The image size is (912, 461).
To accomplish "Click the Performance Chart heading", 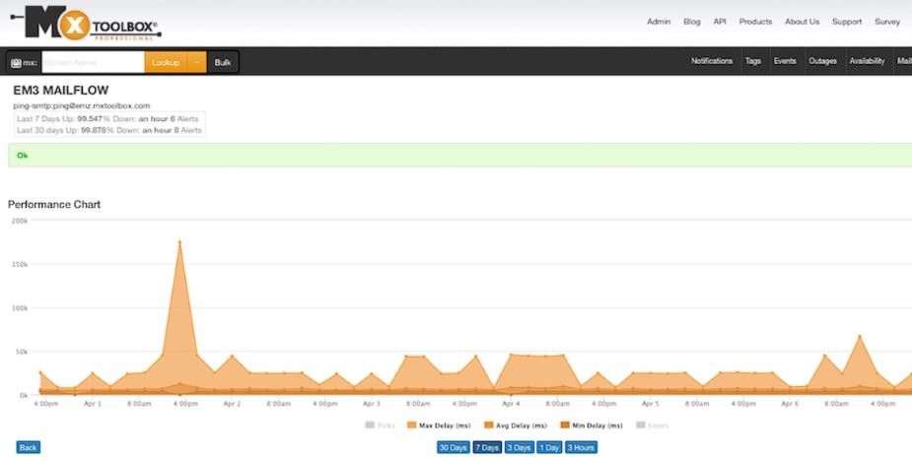I will 54,205.
